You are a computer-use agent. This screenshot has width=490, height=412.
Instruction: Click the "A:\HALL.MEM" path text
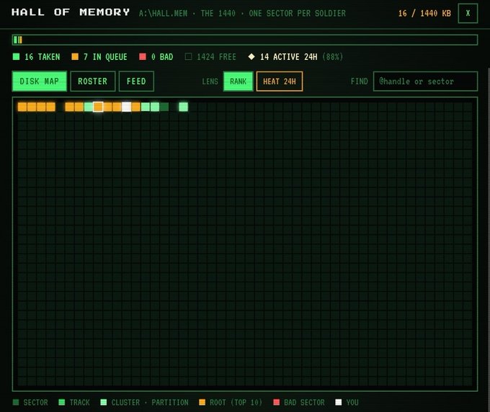click(163, 14)
